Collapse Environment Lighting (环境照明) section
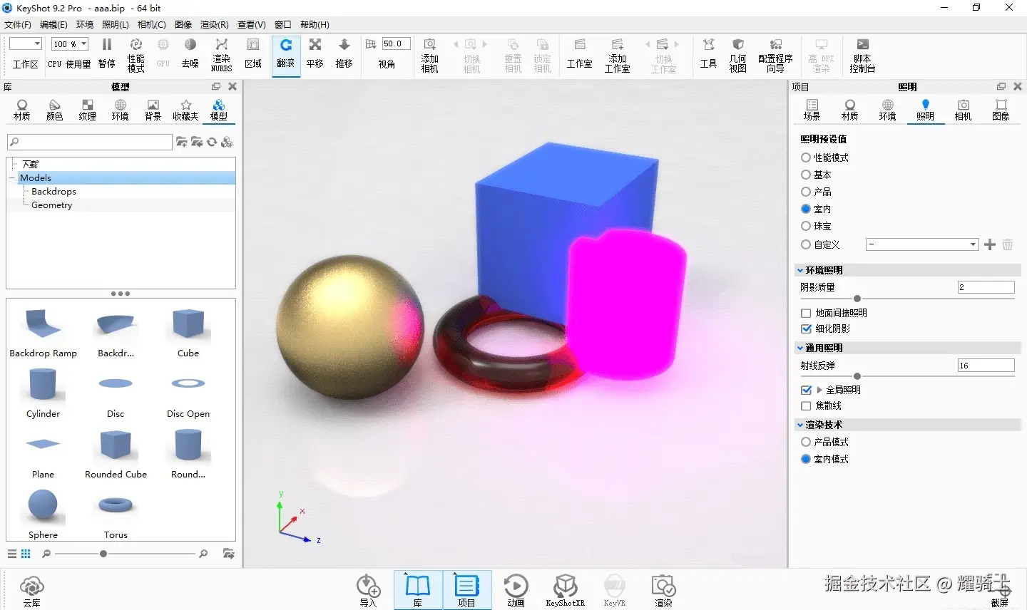1027x610 pixels. coord(799,270)
